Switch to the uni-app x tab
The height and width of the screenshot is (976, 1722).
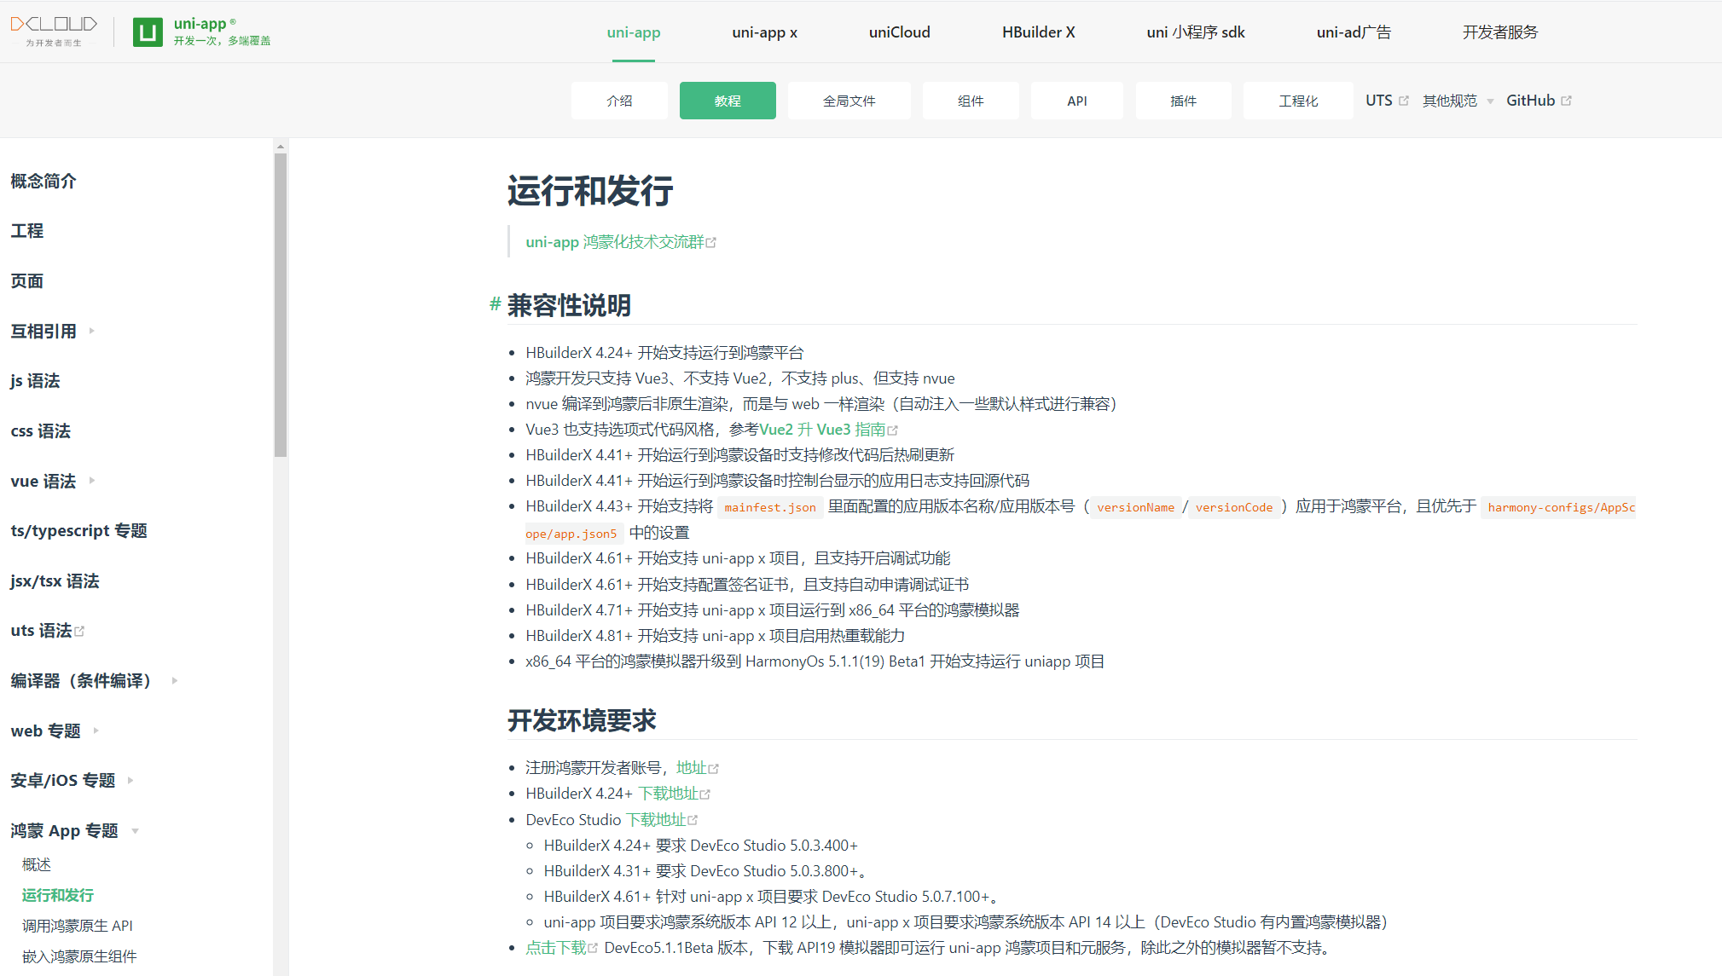pyautogui.click(x=764, y=32)
